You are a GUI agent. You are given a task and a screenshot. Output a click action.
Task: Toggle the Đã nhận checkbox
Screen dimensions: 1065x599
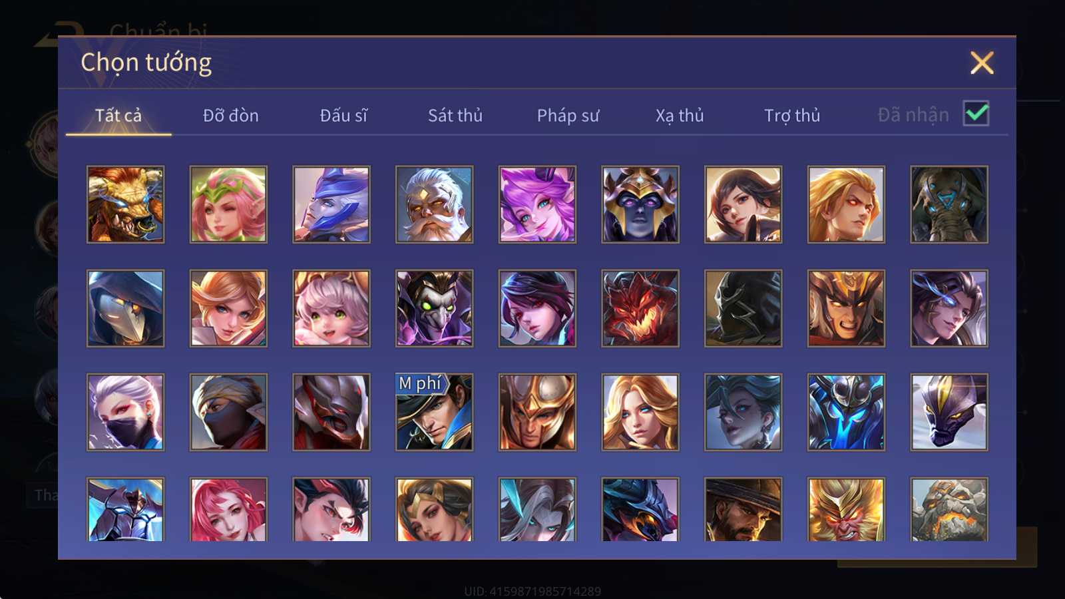tap(976, 114)
